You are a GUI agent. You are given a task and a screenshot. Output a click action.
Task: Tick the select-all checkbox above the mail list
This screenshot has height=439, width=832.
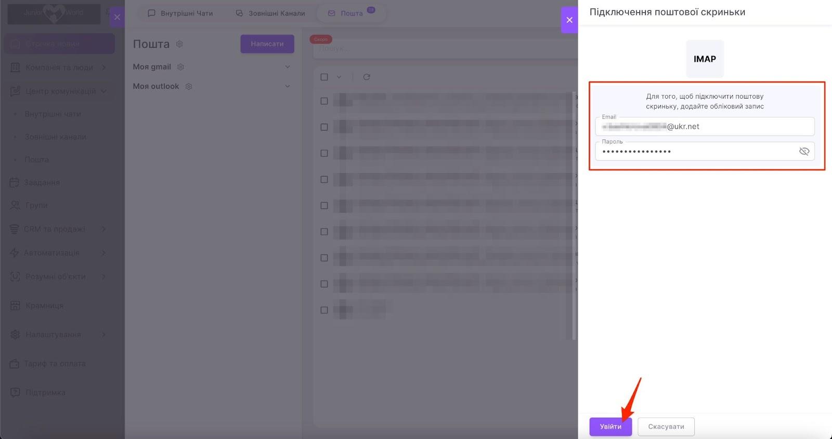(324, 77)
